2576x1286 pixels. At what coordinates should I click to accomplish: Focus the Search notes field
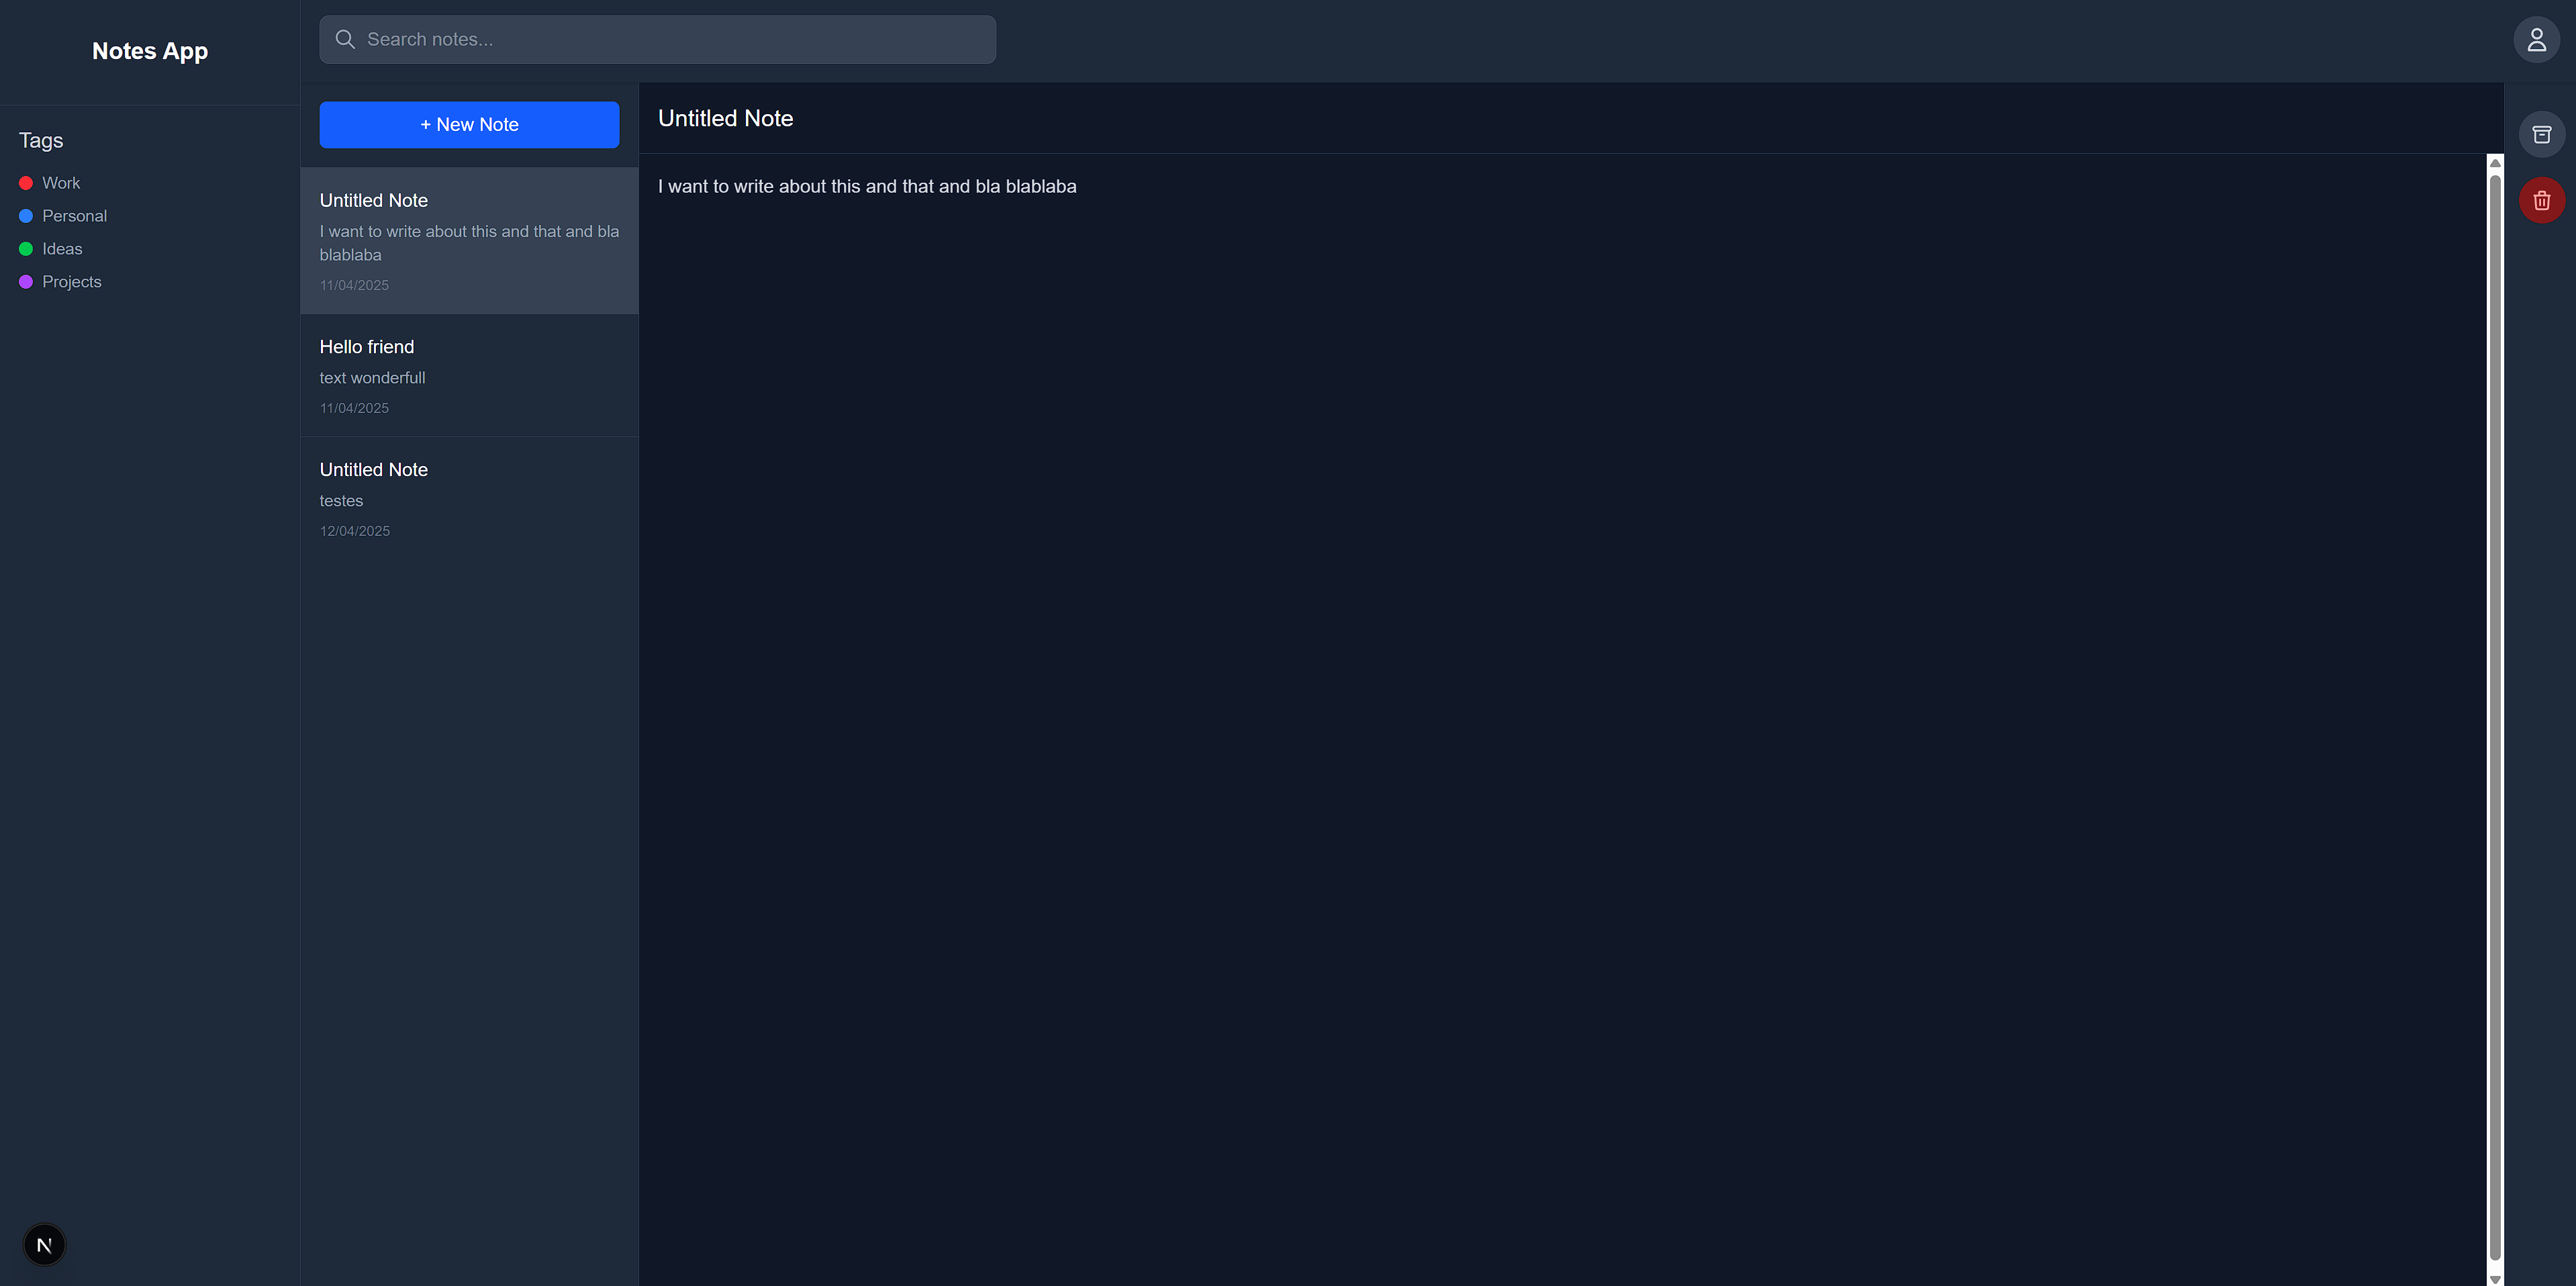(657, 39)
